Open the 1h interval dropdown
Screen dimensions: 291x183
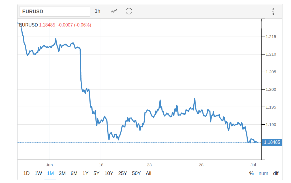97,11
